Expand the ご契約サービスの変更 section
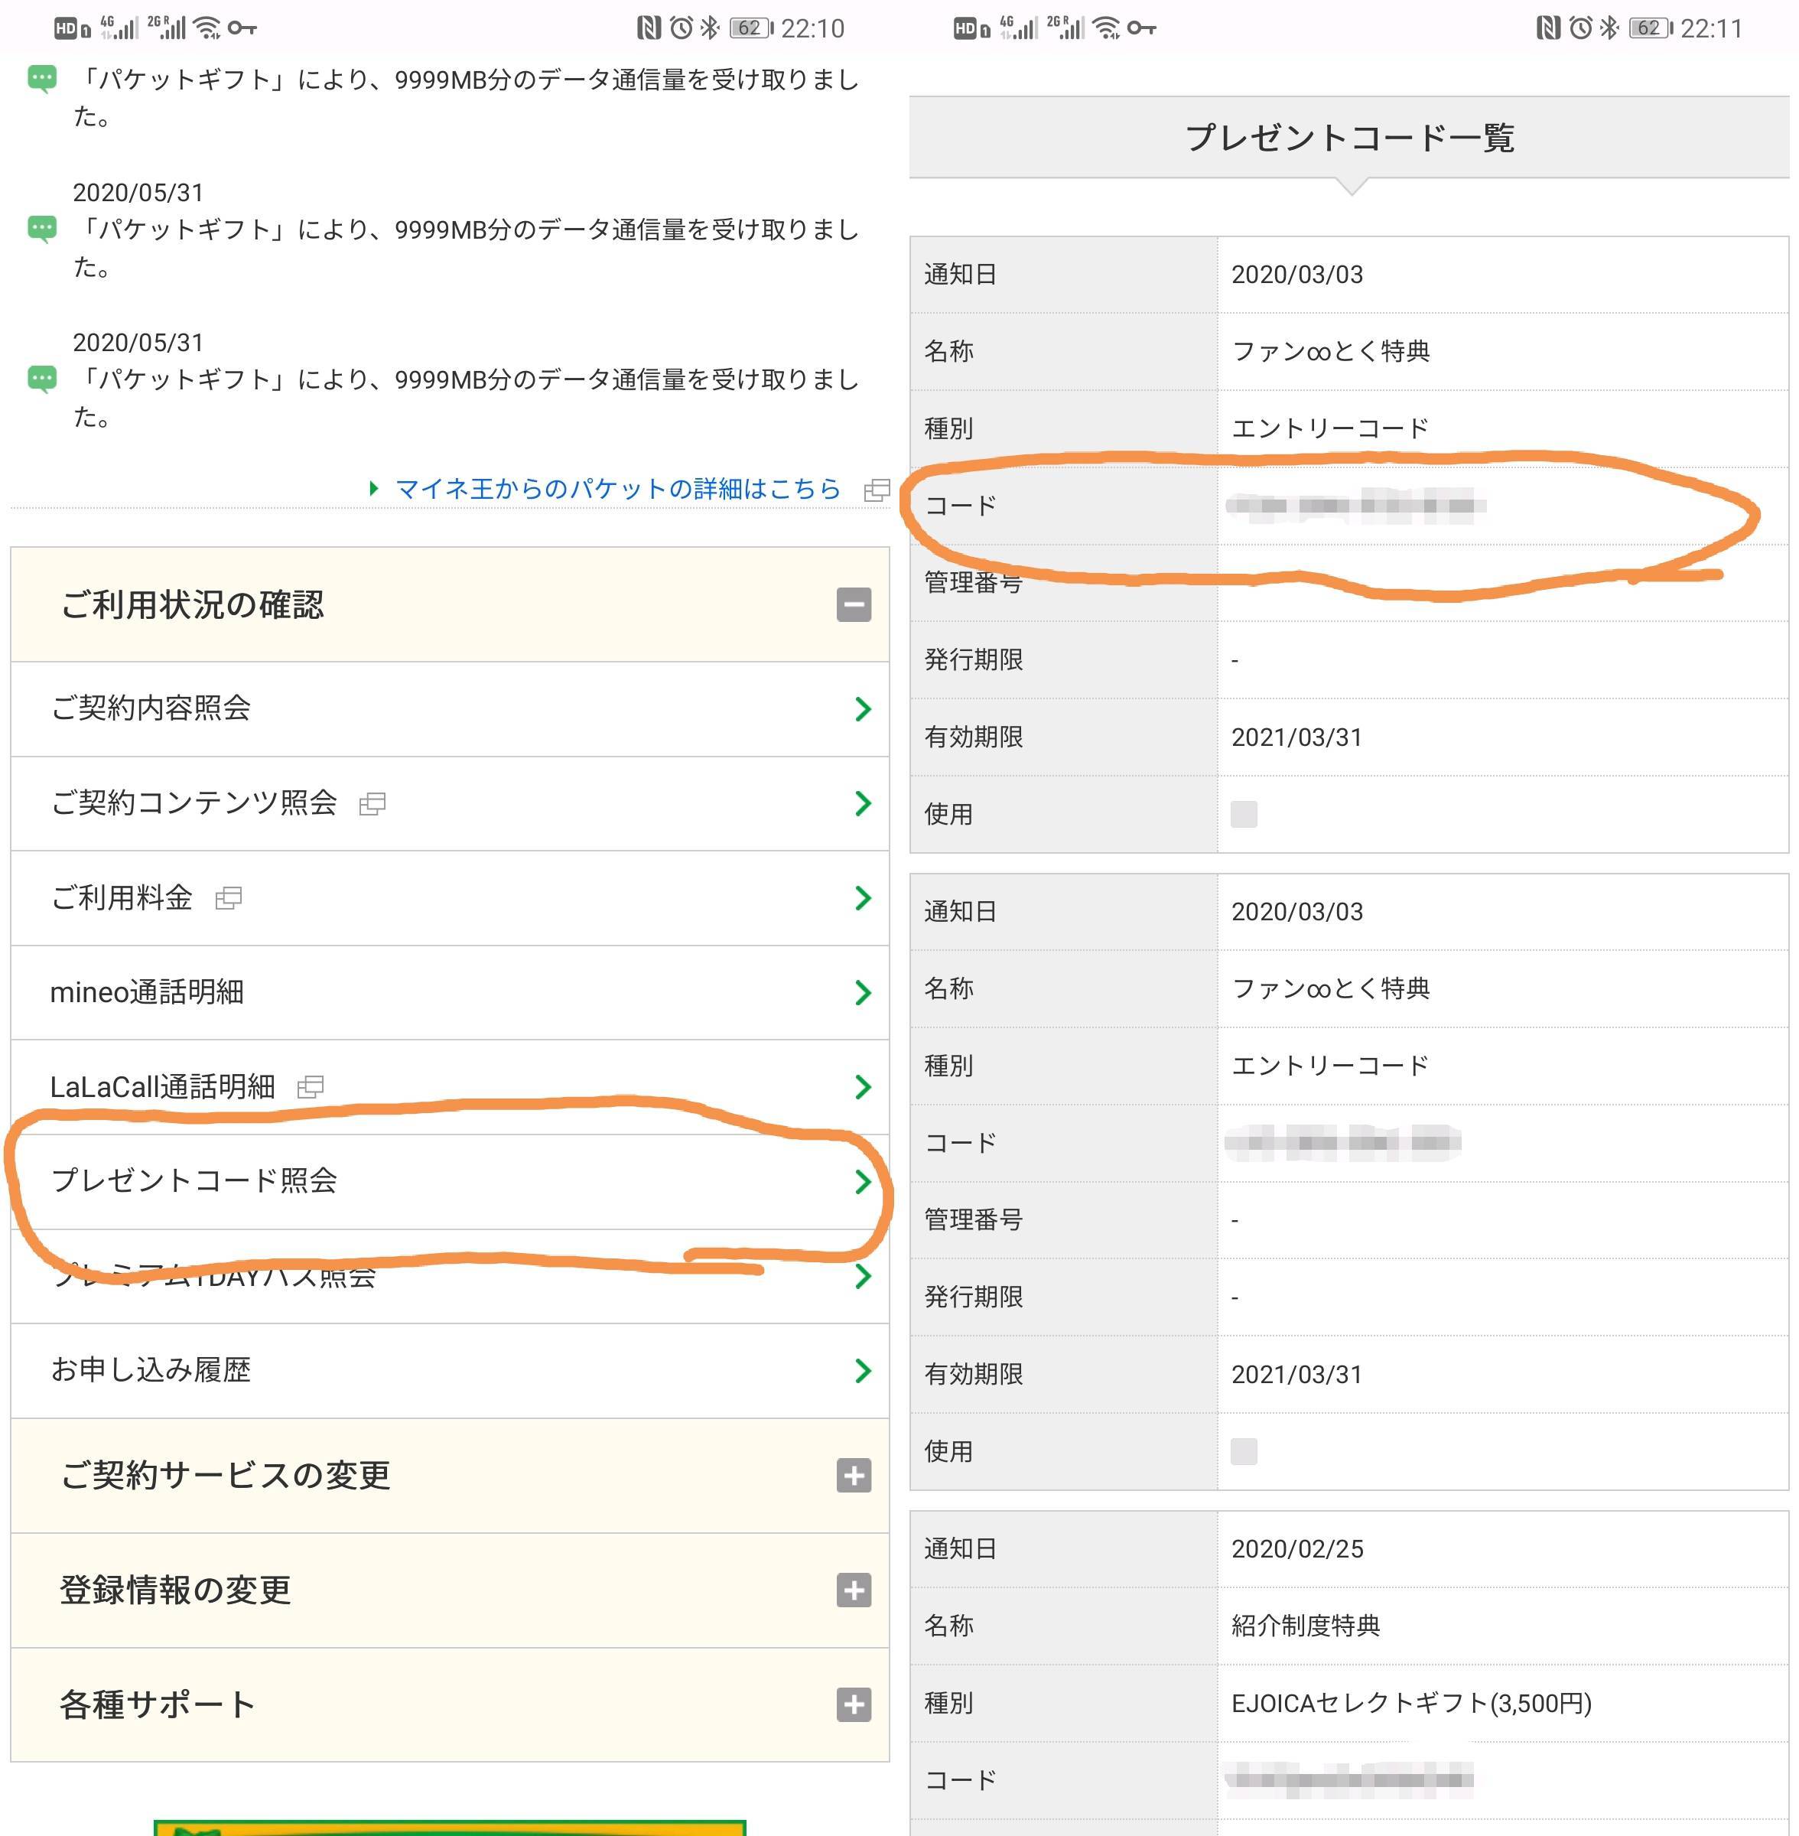The height and width of the screenshot is (1836, 1799). pyautogui.click(x=853, y=1476)
